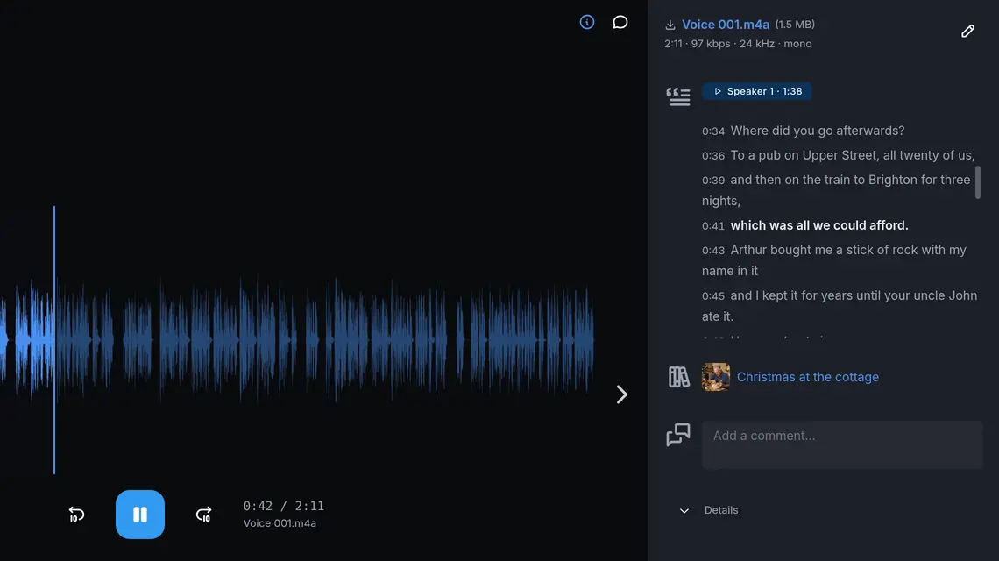This screenshot has width=999, height=561.
Task: Rewind playback 10 seconds
Action: point(76,515)
